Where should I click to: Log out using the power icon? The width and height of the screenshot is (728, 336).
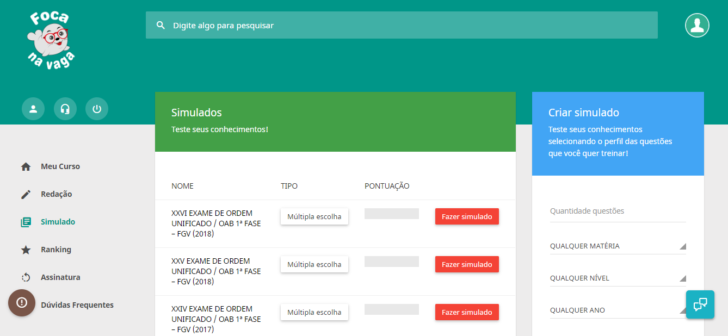96,108
